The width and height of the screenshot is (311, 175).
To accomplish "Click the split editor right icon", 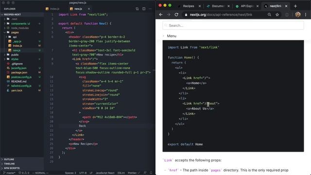I will click(144, 9).
